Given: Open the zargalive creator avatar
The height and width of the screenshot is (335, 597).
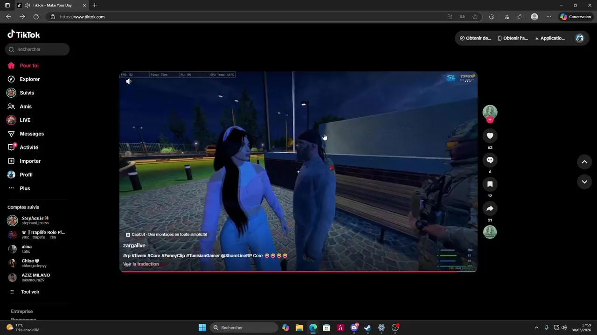Looking at the screenshot, I should [490, 112].
